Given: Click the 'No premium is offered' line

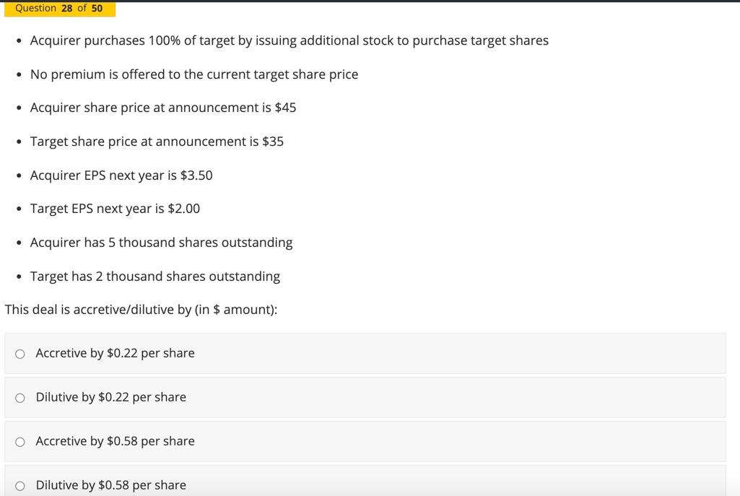Looking at the screenshot, I should pos(193,74).
